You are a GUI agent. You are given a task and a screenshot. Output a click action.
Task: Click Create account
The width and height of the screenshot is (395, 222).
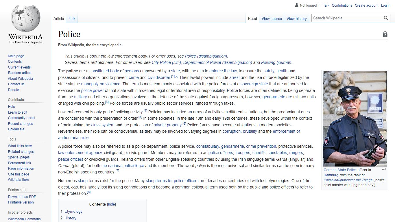pyautogui.click(x=367, y=5)
